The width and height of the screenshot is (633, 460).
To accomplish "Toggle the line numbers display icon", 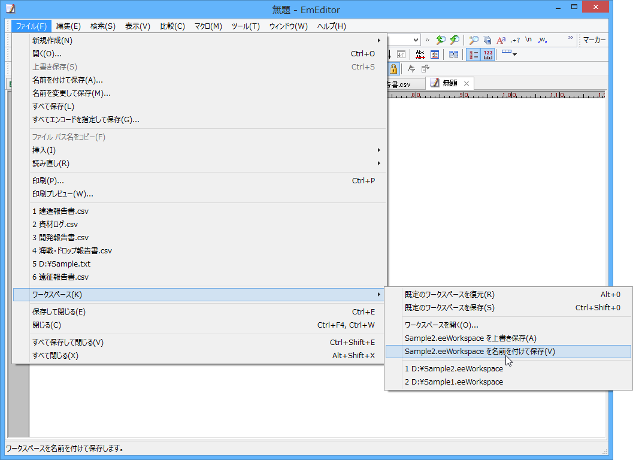I will pyautogui.click(x=474, y=55).
